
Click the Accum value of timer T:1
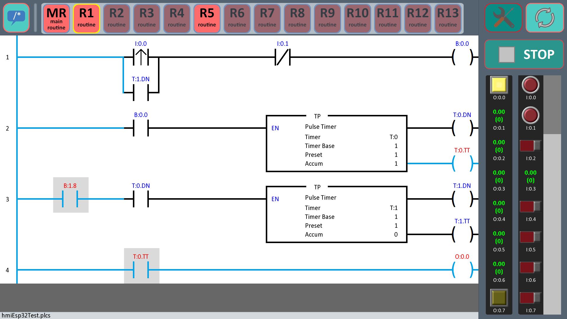point(396,235)
